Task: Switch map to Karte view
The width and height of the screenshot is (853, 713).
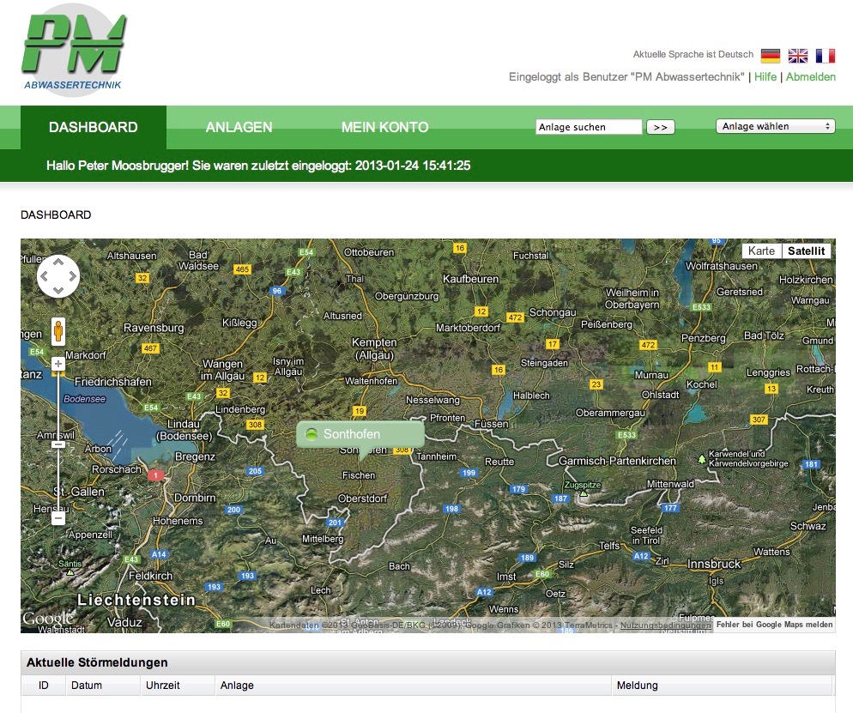Action: [761, 251]
